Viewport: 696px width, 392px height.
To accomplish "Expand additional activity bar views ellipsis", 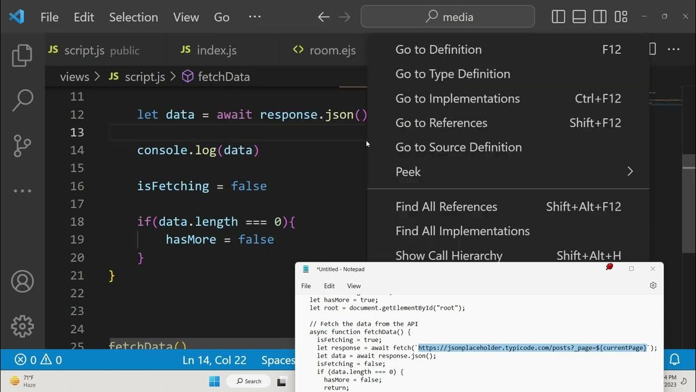I will point(22,191).
